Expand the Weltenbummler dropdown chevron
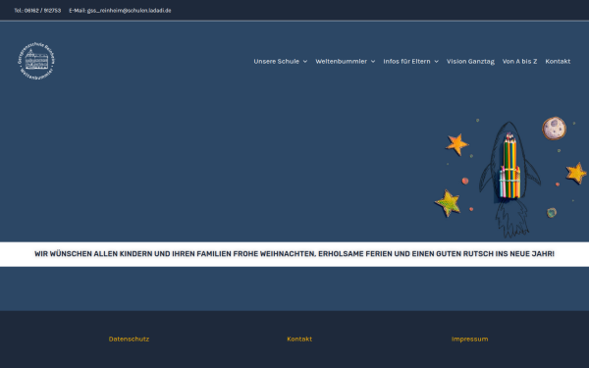The width and height of the screenshot is (589, 368). [373, 62]
